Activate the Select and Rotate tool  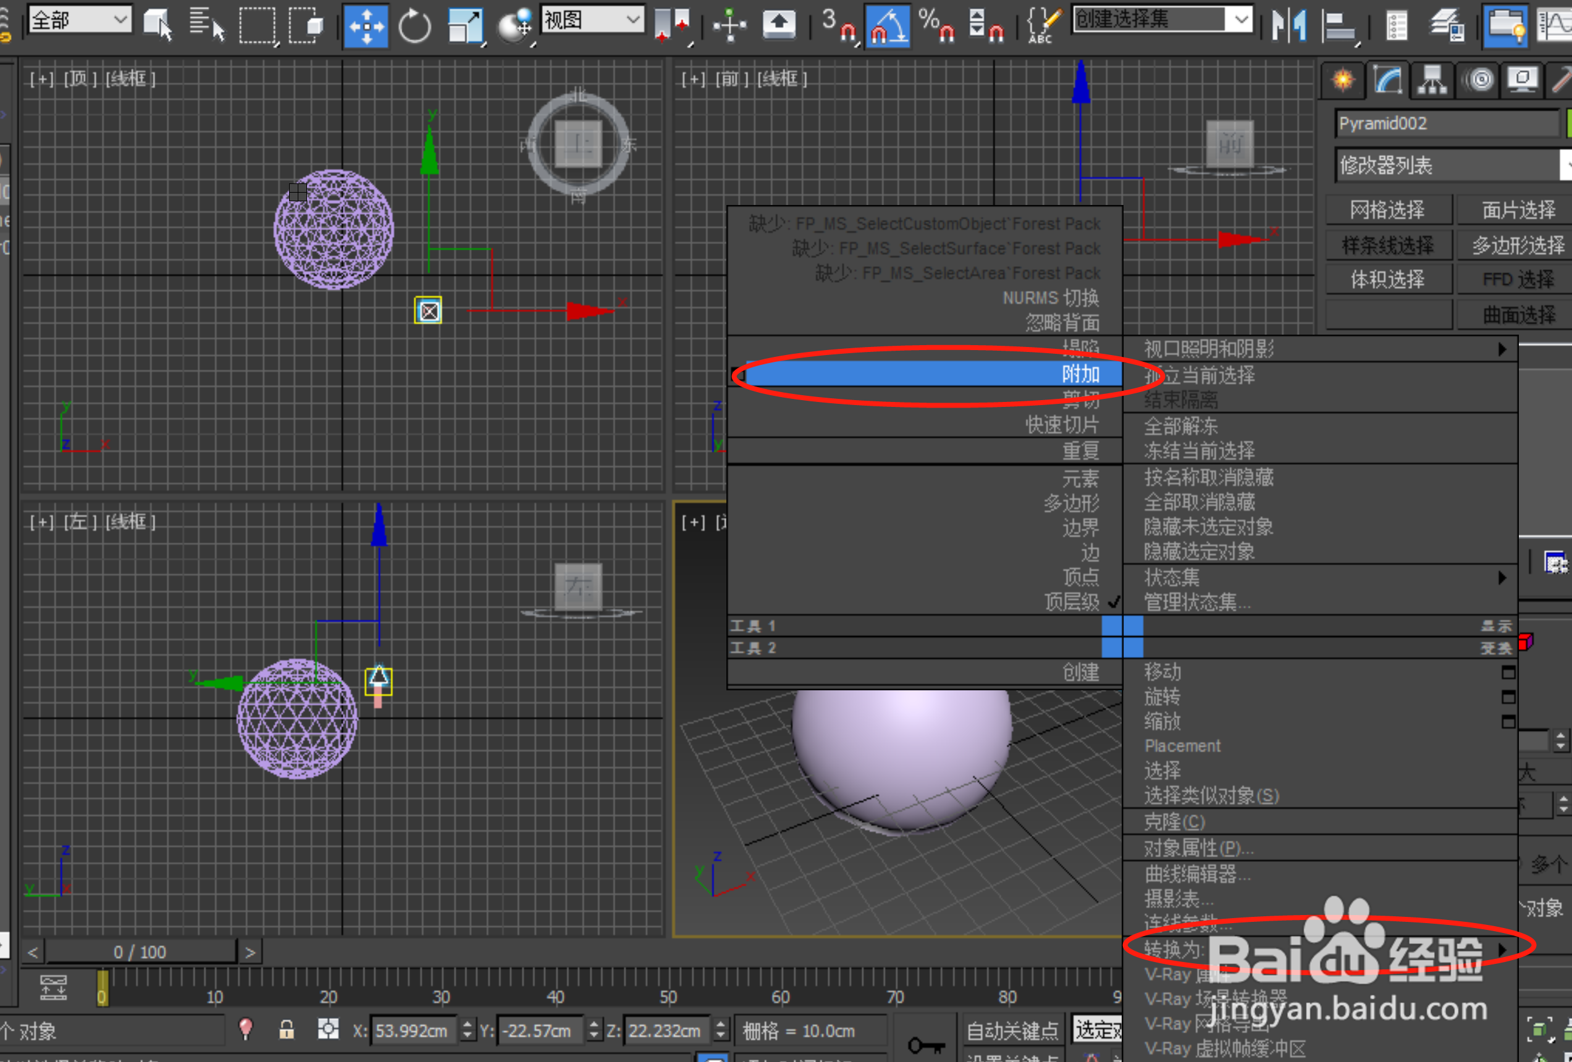(x=414, y=26)
